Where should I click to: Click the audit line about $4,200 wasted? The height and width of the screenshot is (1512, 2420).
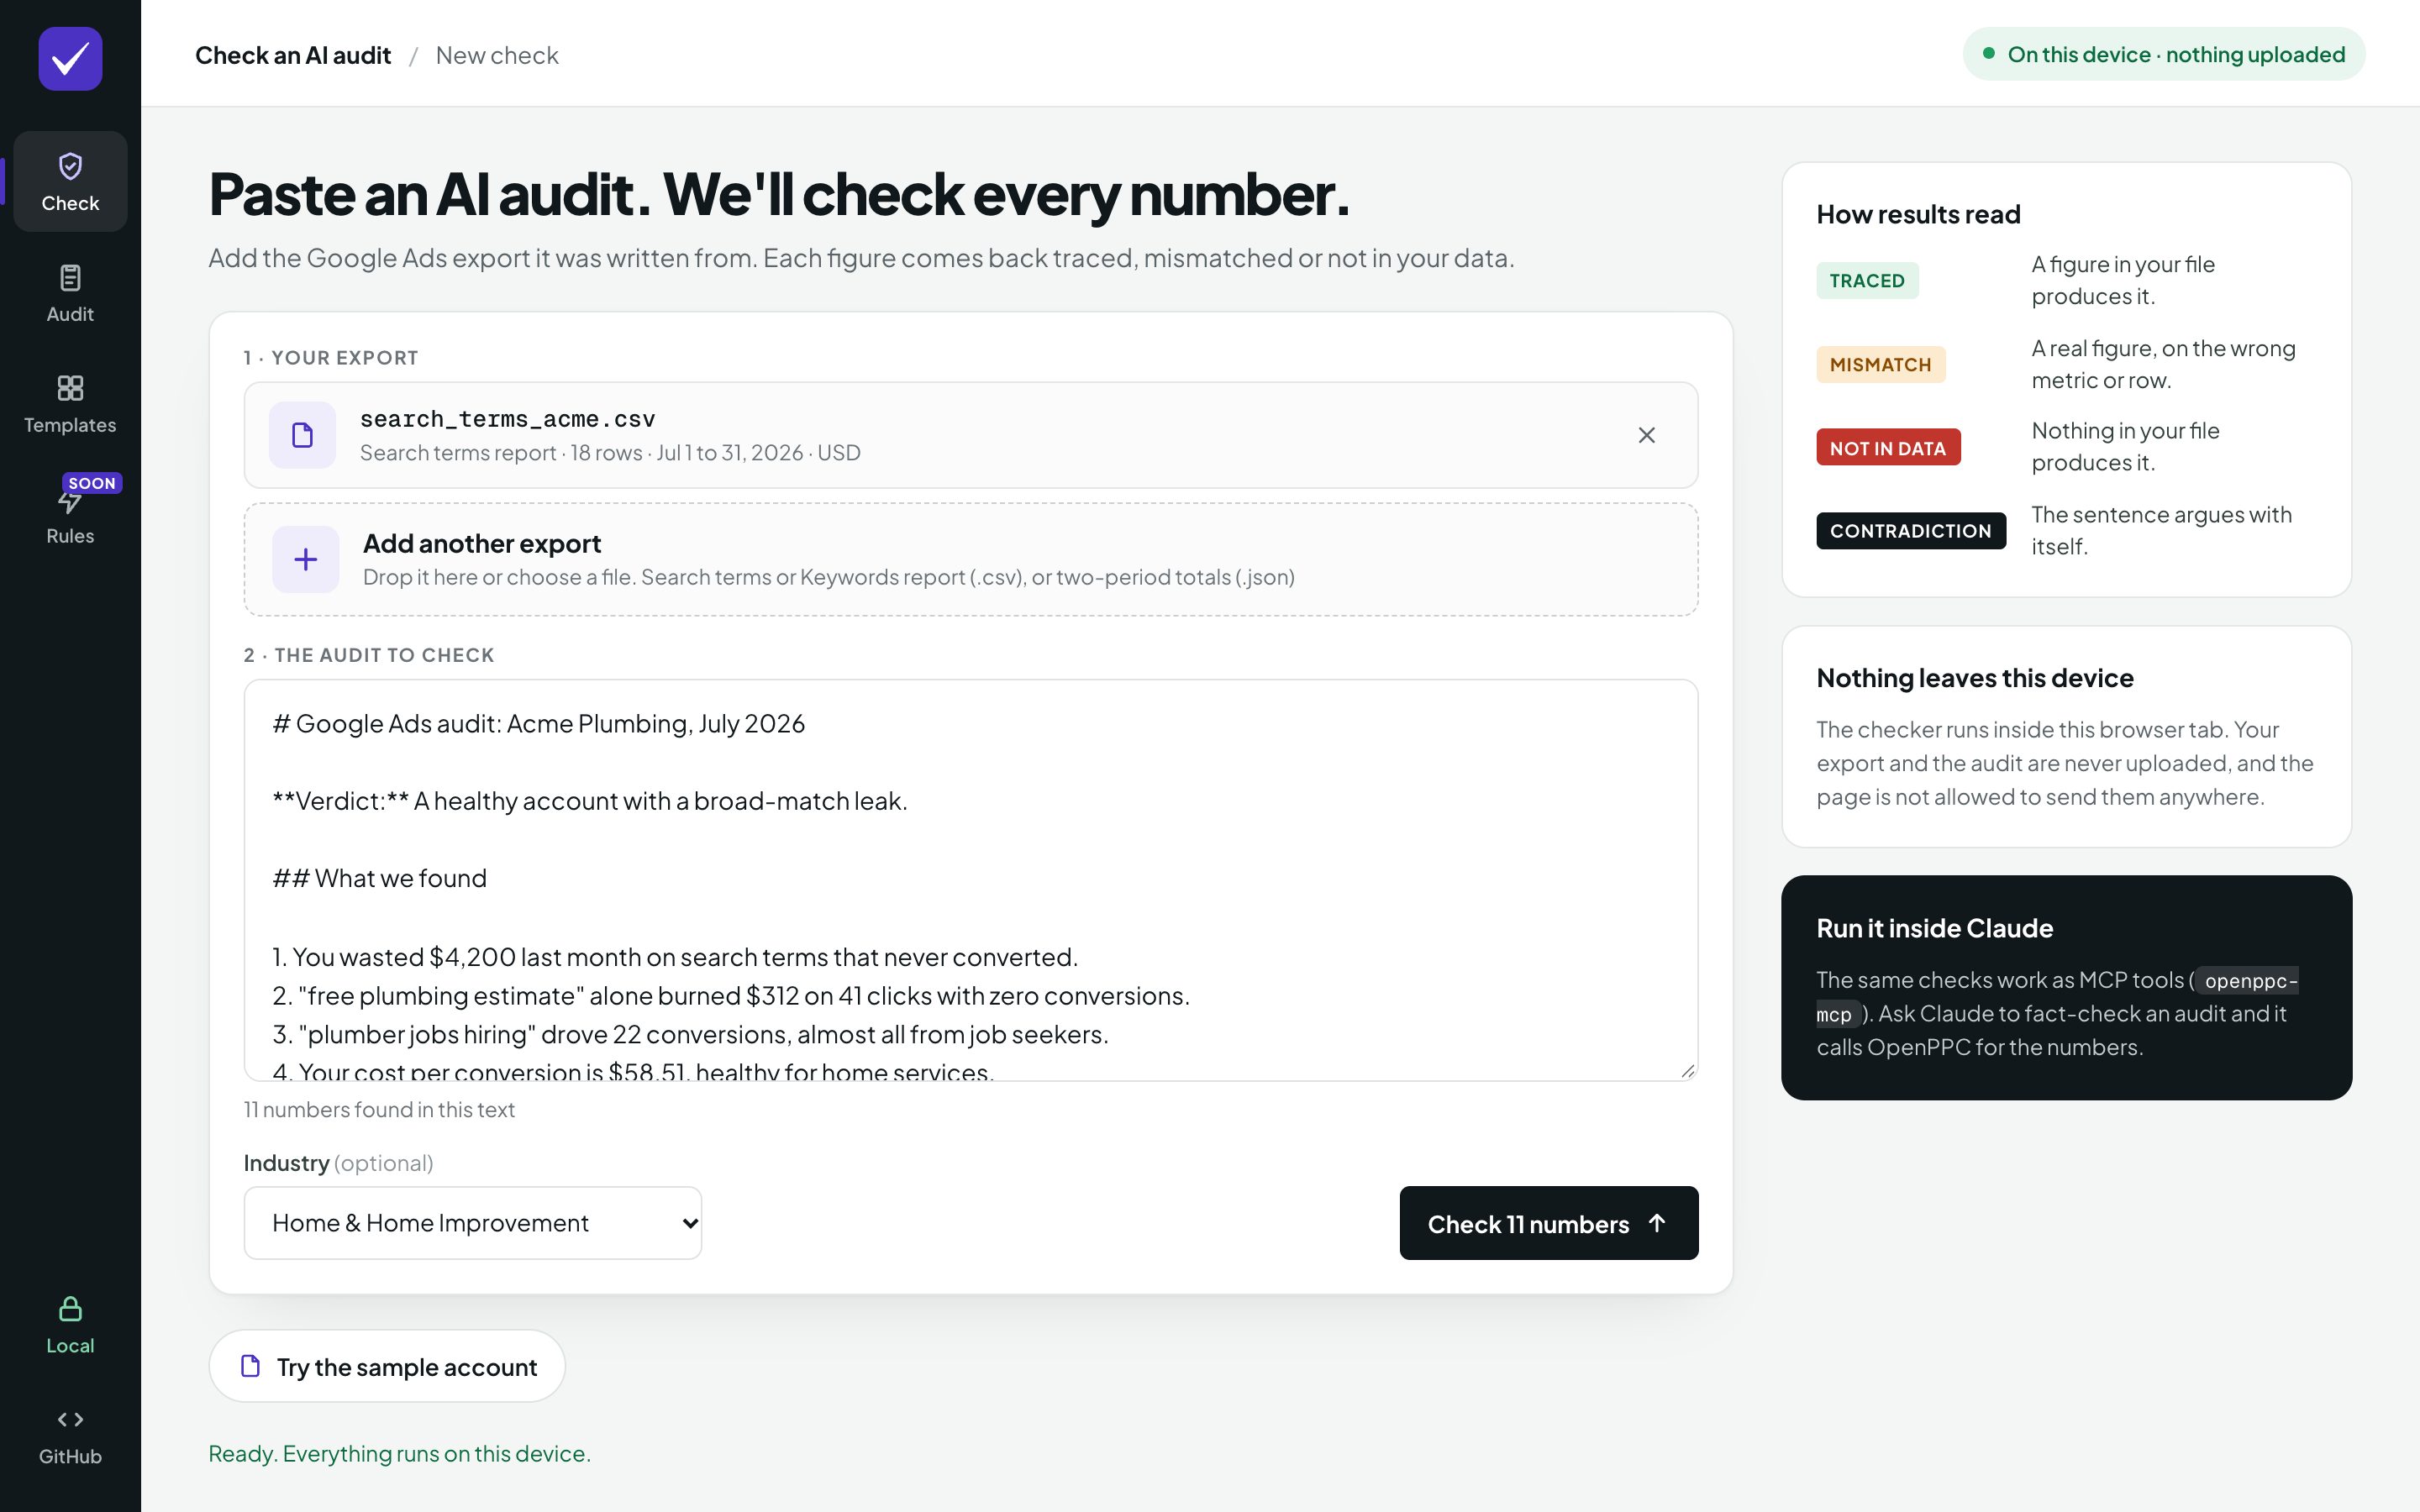click(x=675, y=957)
